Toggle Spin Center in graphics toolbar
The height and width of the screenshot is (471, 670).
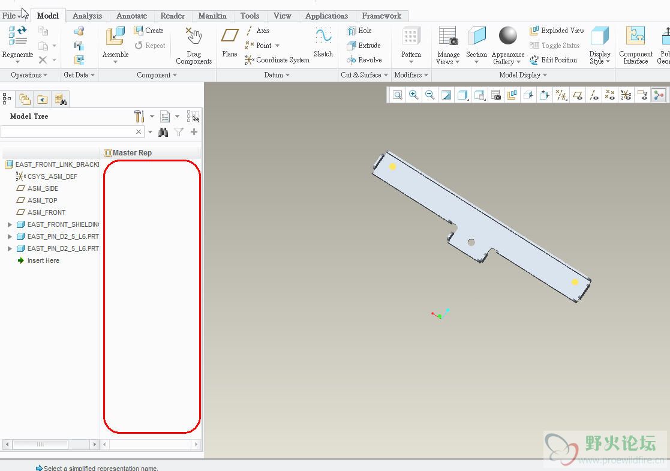click(659, 95)
